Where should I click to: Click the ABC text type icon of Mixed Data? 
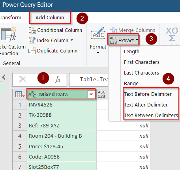(32, 94)
